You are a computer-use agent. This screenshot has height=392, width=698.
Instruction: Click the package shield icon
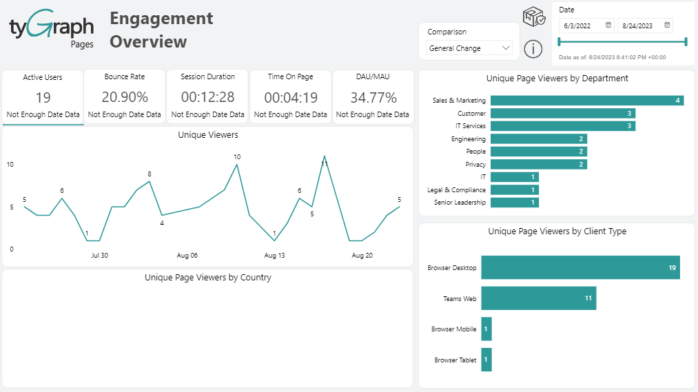pyautogui.click(x=533, y=17)
